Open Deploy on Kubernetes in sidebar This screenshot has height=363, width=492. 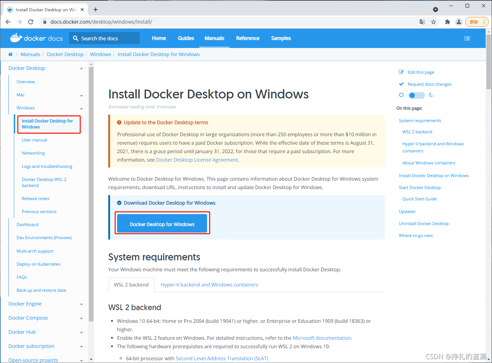click(38, 264)
